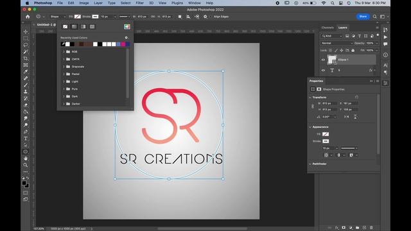Choose Pattern fill type button
The image size is (411, 231).
pyautogui.click(x=92, y=26)
